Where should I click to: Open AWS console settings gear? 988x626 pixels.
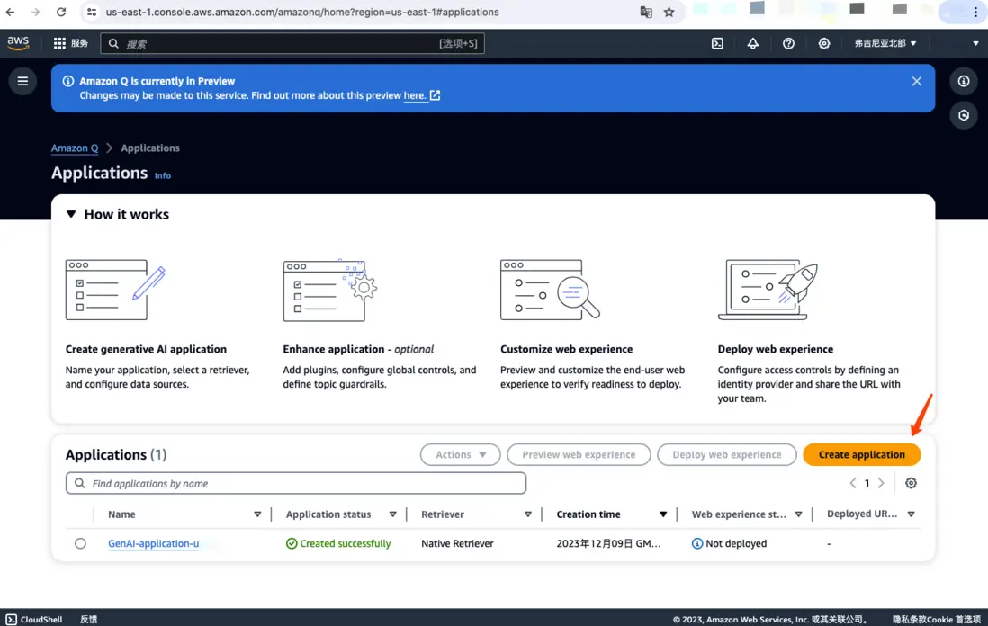point(823,43)
